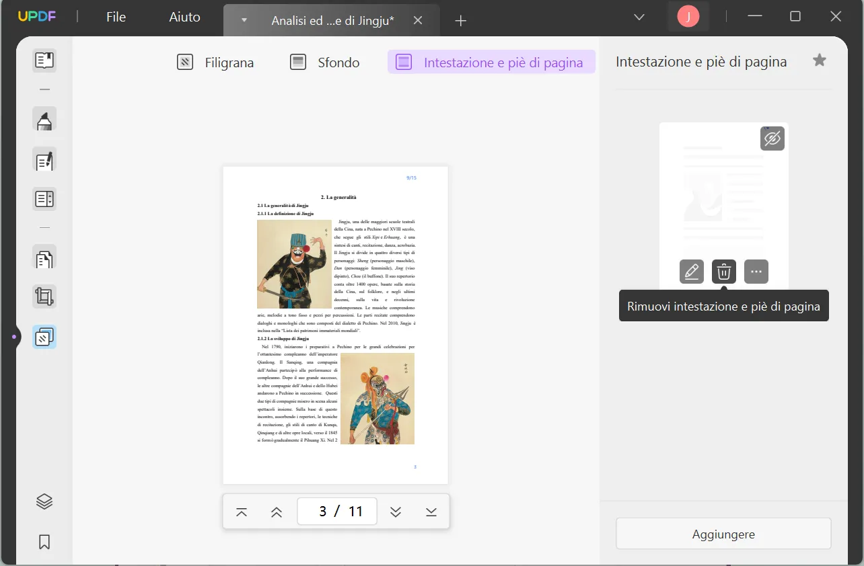Open the Aiuto menu
The height and width of the screenshot is (566, 864).
coord(184,17)
